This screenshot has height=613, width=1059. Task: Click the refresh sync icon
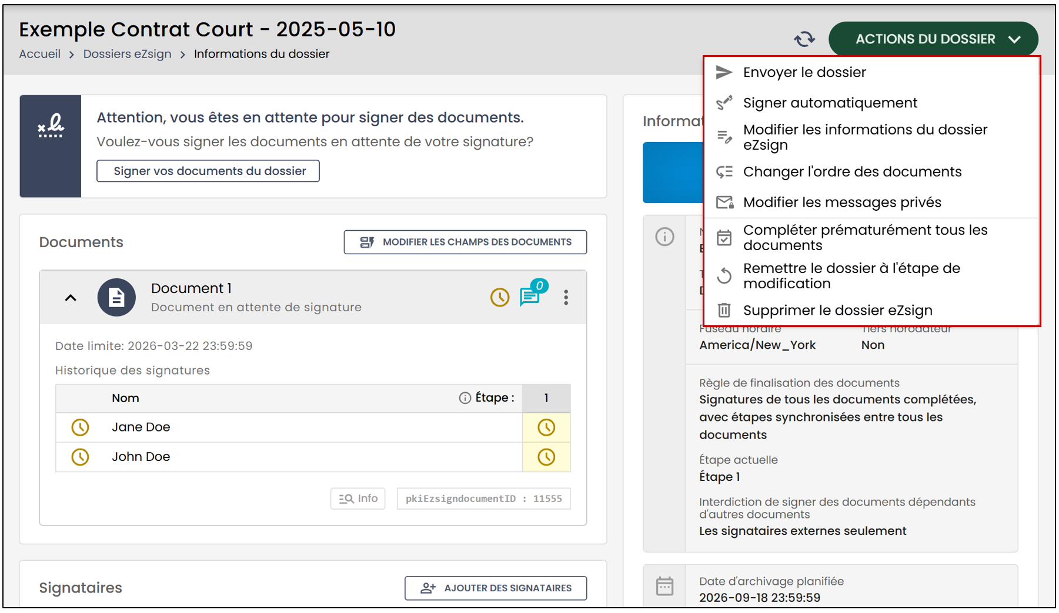tap(804, 39)
